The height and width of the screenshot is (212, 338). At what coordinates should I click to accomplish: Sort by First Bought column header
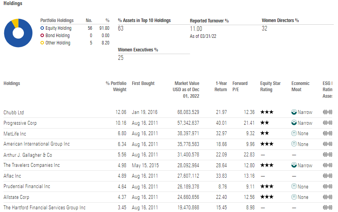point(143,83)
